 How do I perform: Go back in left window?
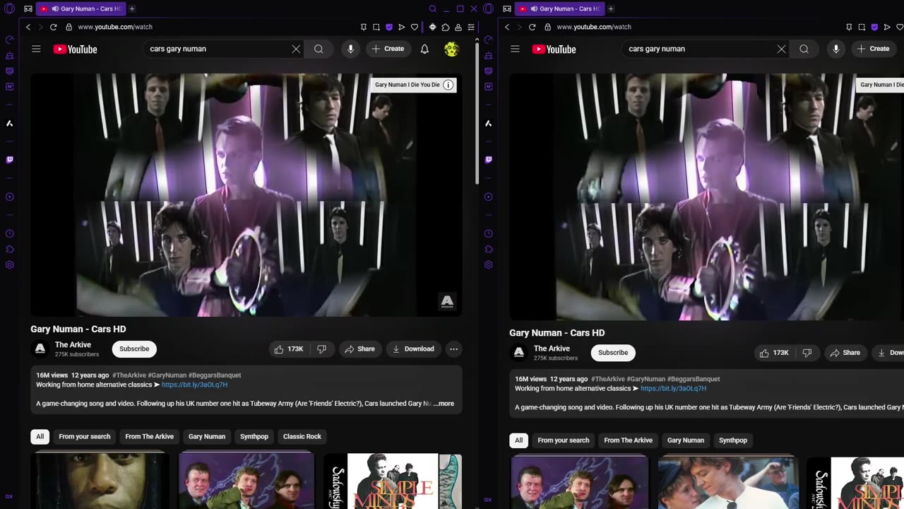click(28, 27)
